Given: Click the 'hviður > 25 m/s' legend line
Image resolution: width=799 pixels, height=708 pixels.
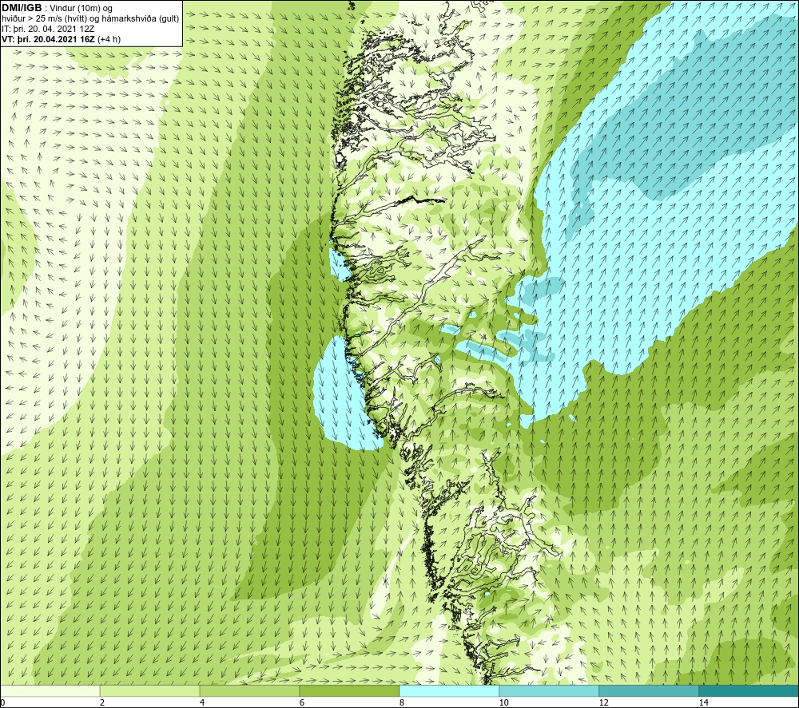Looking at the screenshot, I should click(90, 19).
